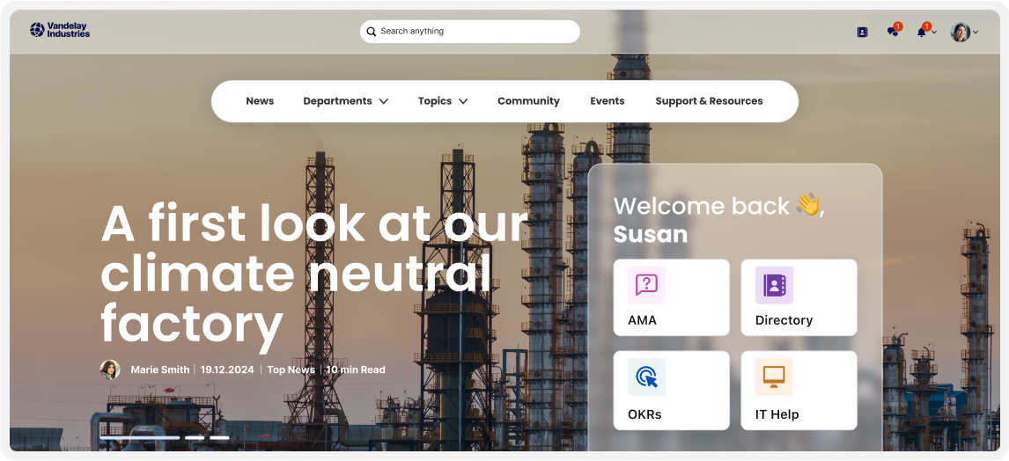
Task: Go to the Community page
Action: pos(528,101)
